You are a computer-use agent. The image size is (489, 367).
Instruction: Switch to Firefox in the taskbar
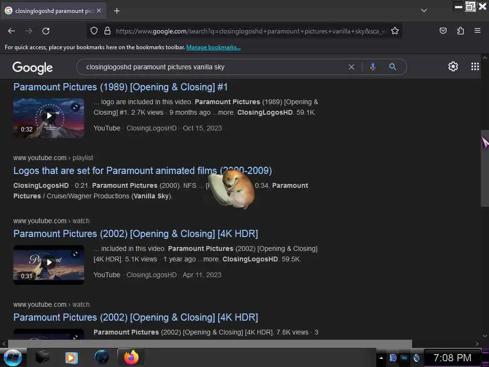coord(131,357)
